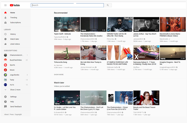This screenshot has width=187, height=123.
Task: Click the YouTube logo
Action: pos(15,5)
